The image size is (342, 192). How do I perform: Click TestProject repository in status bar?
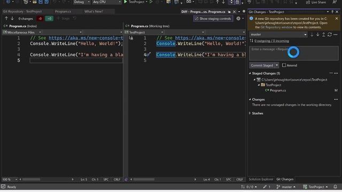point(315,187)
